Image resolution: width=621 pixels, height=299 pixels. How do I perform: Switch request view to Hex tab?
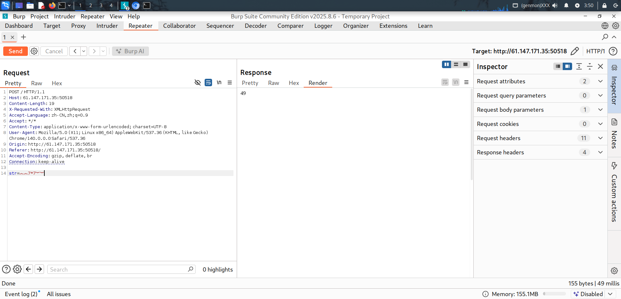click(57, 83)
